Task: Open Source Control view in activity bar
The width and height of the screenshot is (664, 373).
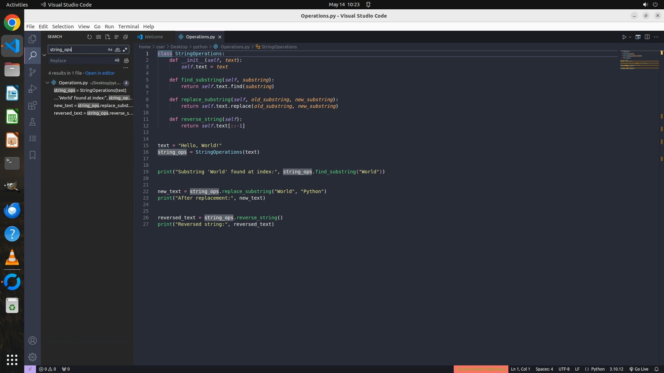Action: tap(33, 72)
